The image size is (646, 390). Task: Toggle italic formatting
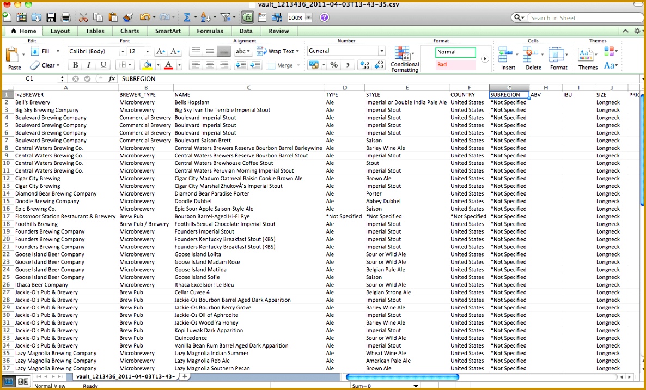pyautogui.click(x=89, y=65)
